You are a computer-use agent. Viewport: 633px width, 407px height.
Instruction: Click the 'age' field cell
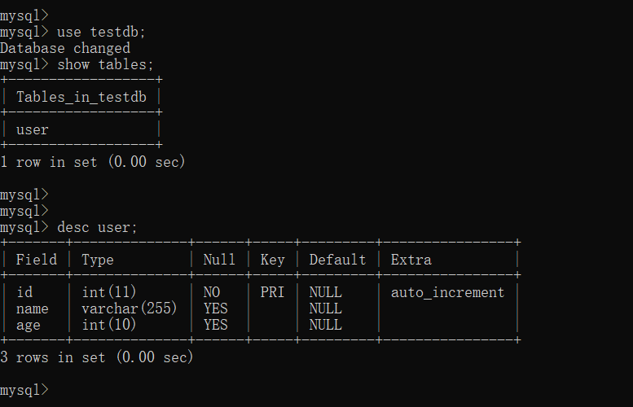29,325
